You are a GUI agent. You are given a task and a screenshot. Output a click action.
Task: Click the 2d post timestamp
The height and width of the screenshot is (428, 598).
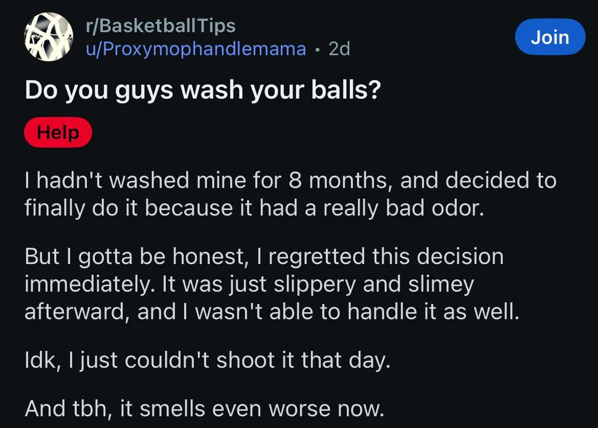click(339, 49)
